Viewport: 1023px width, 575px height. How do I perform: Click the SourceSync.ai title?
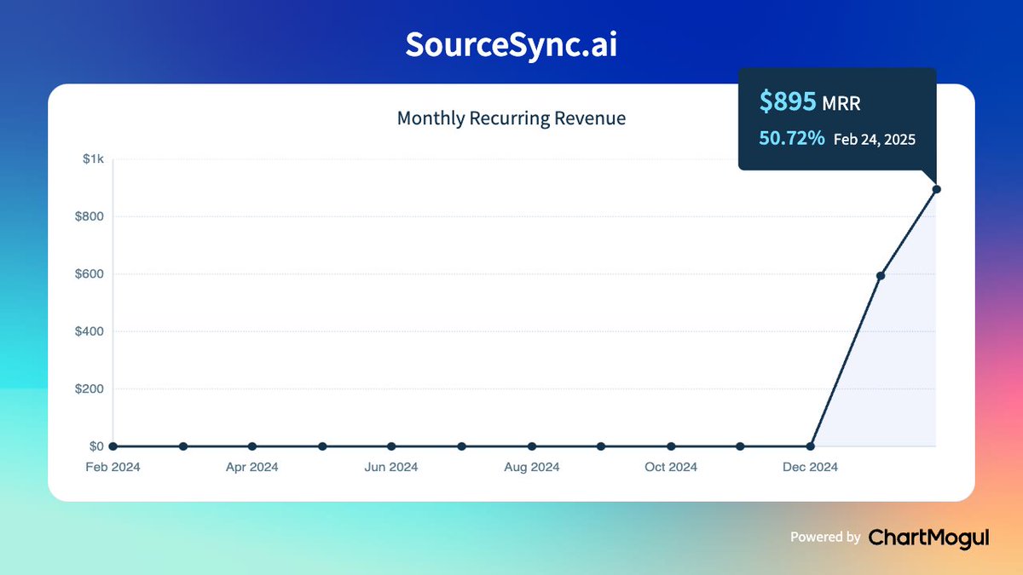[511, 45]
